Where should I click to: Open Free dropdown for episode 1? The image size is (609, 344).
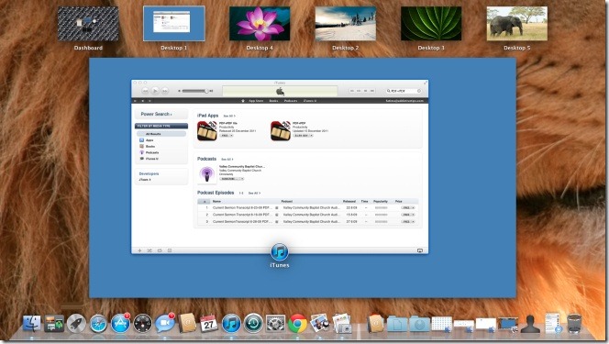pyautogui.click(x=413, y=208)
